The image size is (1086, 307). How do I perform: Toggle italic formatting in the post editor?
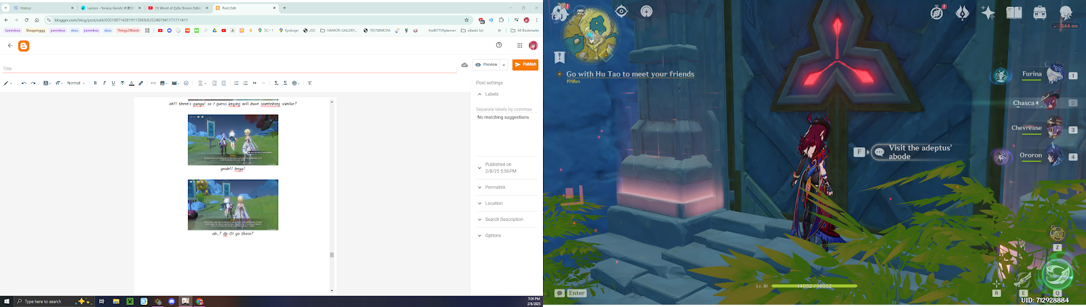pyautogui.click(x=104, y=83)
